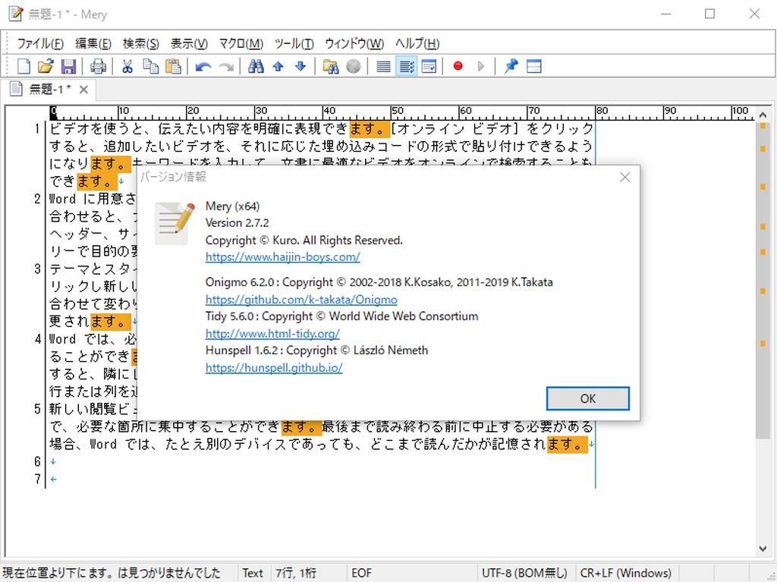Close the 無題-1 tab with its X
Viewport: 777px width, 582px height.
[x=83, y=90]
